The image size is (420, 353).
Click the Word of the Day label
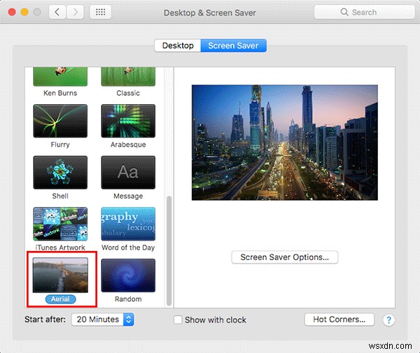pyautogui.click(x=128, y=247)
